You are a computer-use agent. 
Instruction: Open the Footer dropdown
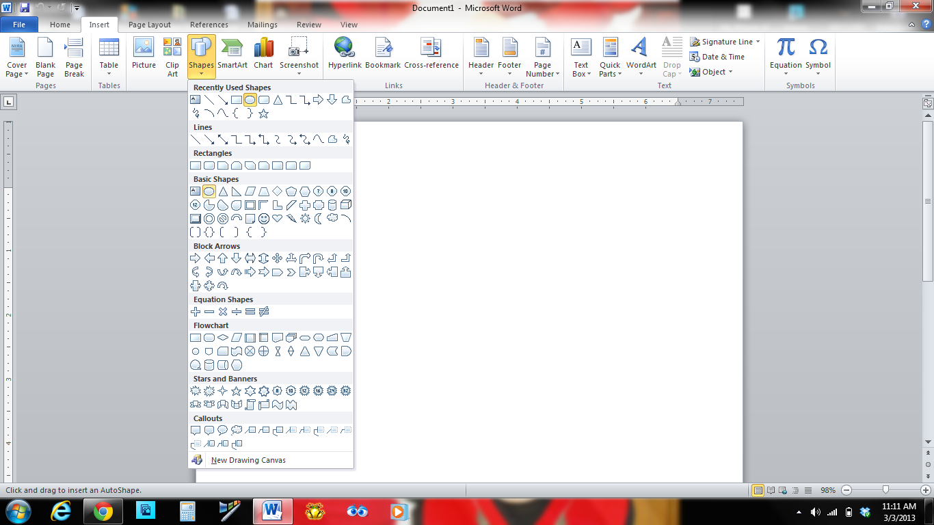tap(509, 57)
